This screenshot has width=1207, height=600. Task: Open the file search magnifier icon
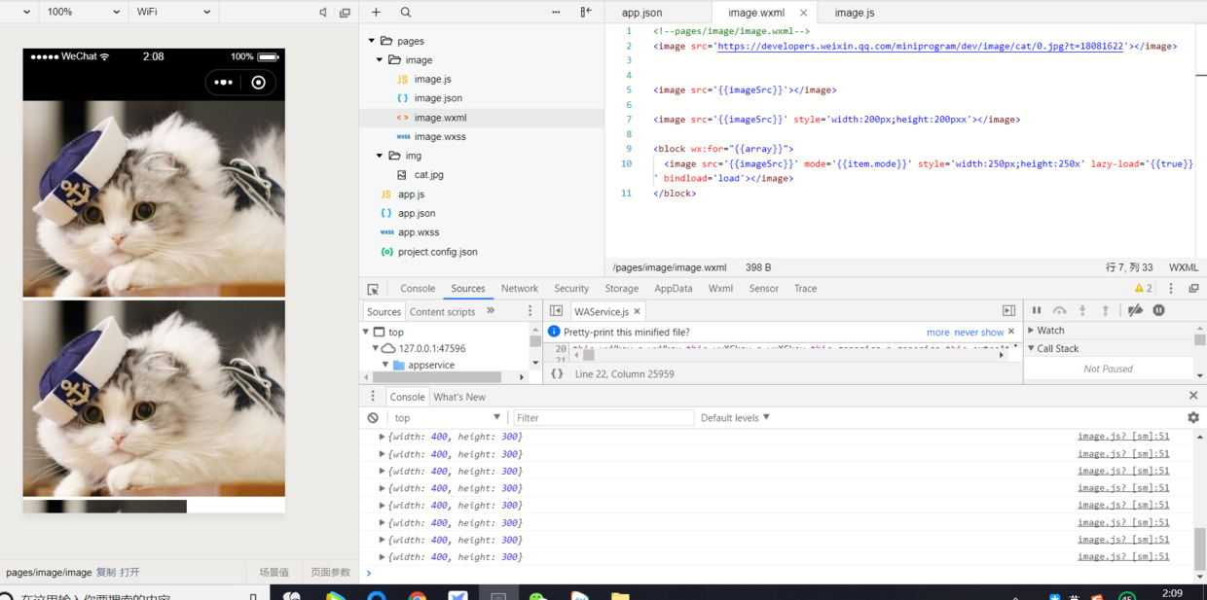tap(406, 12)
